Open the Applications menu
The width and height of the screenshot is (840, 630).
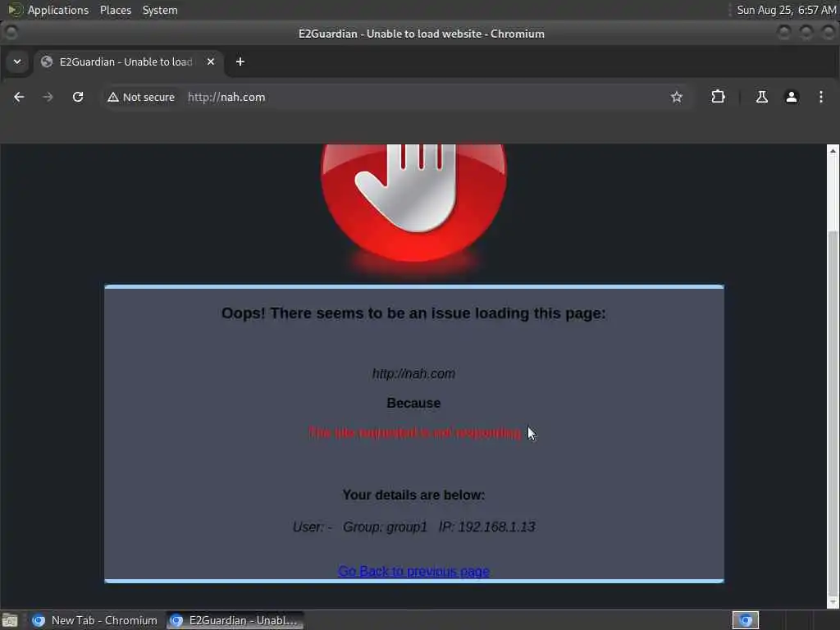[x=58, y=10]
